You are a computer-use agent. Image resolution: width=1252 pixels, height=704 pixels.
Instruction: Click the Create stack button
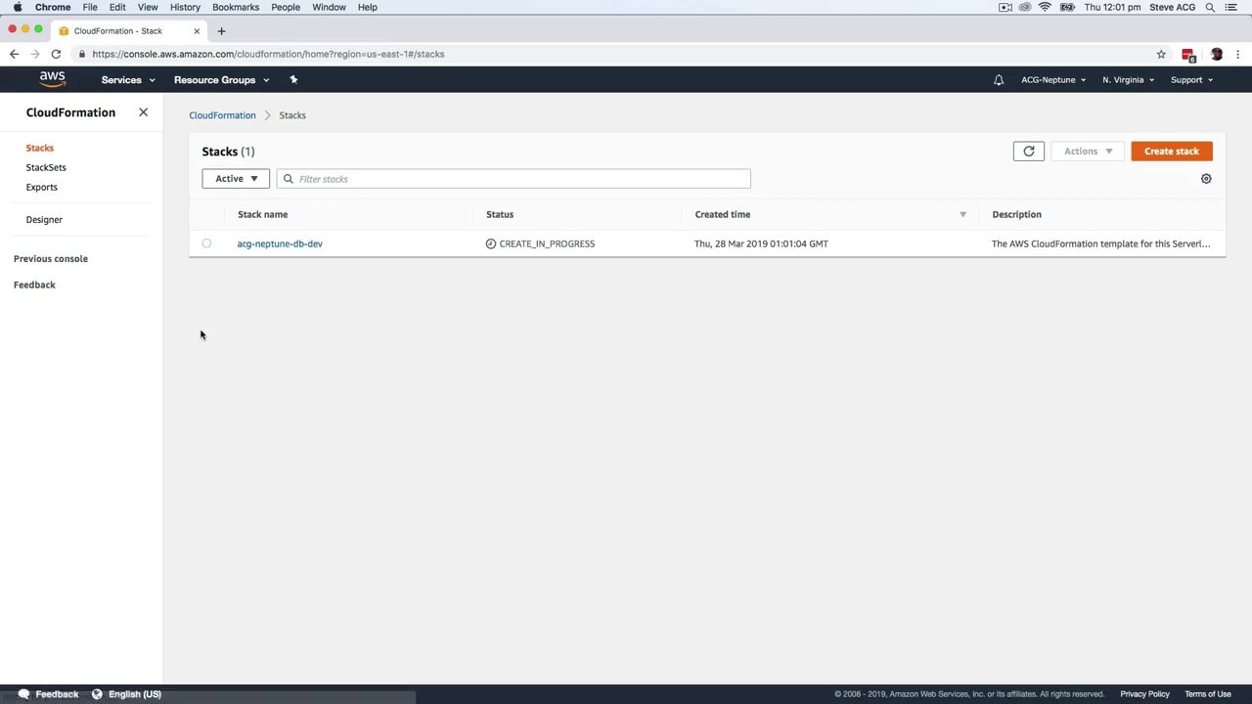coord(1172,151)
